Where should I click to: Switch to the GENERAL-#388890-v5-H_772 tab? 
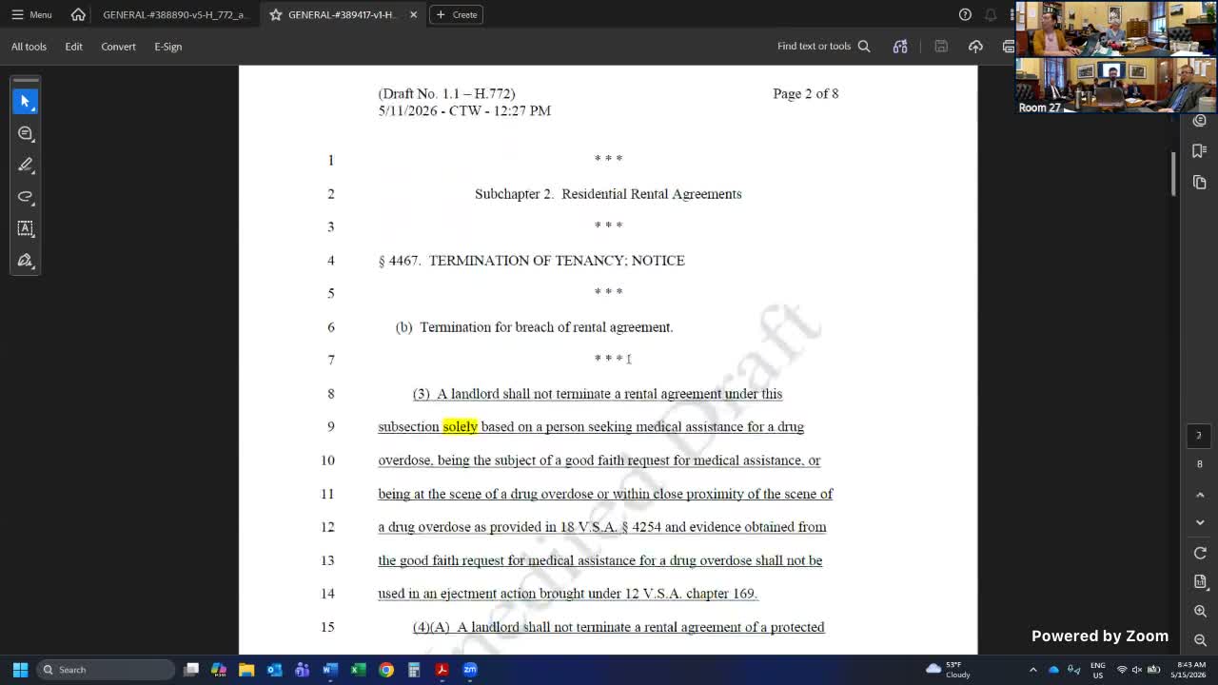174,14
